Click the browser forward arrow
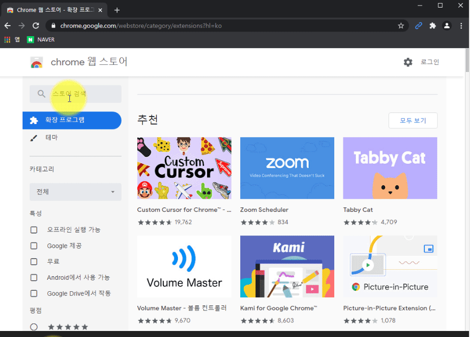 click(x=22, y=26)
